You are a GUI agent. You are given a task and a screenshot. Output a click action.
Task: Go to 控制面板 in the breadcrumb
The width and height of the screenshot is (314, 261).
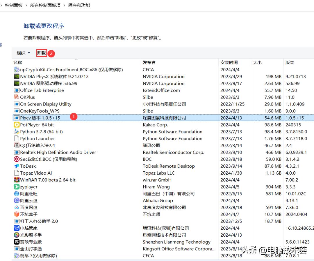(14, 6)
